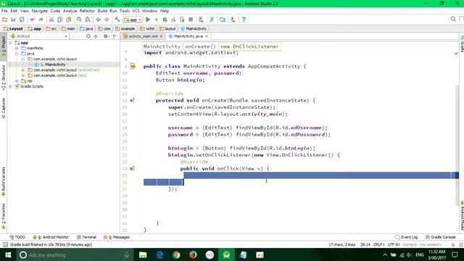Click the Make Project hammer icon
The width and height of the screenshot is (464, 261).
117,20
